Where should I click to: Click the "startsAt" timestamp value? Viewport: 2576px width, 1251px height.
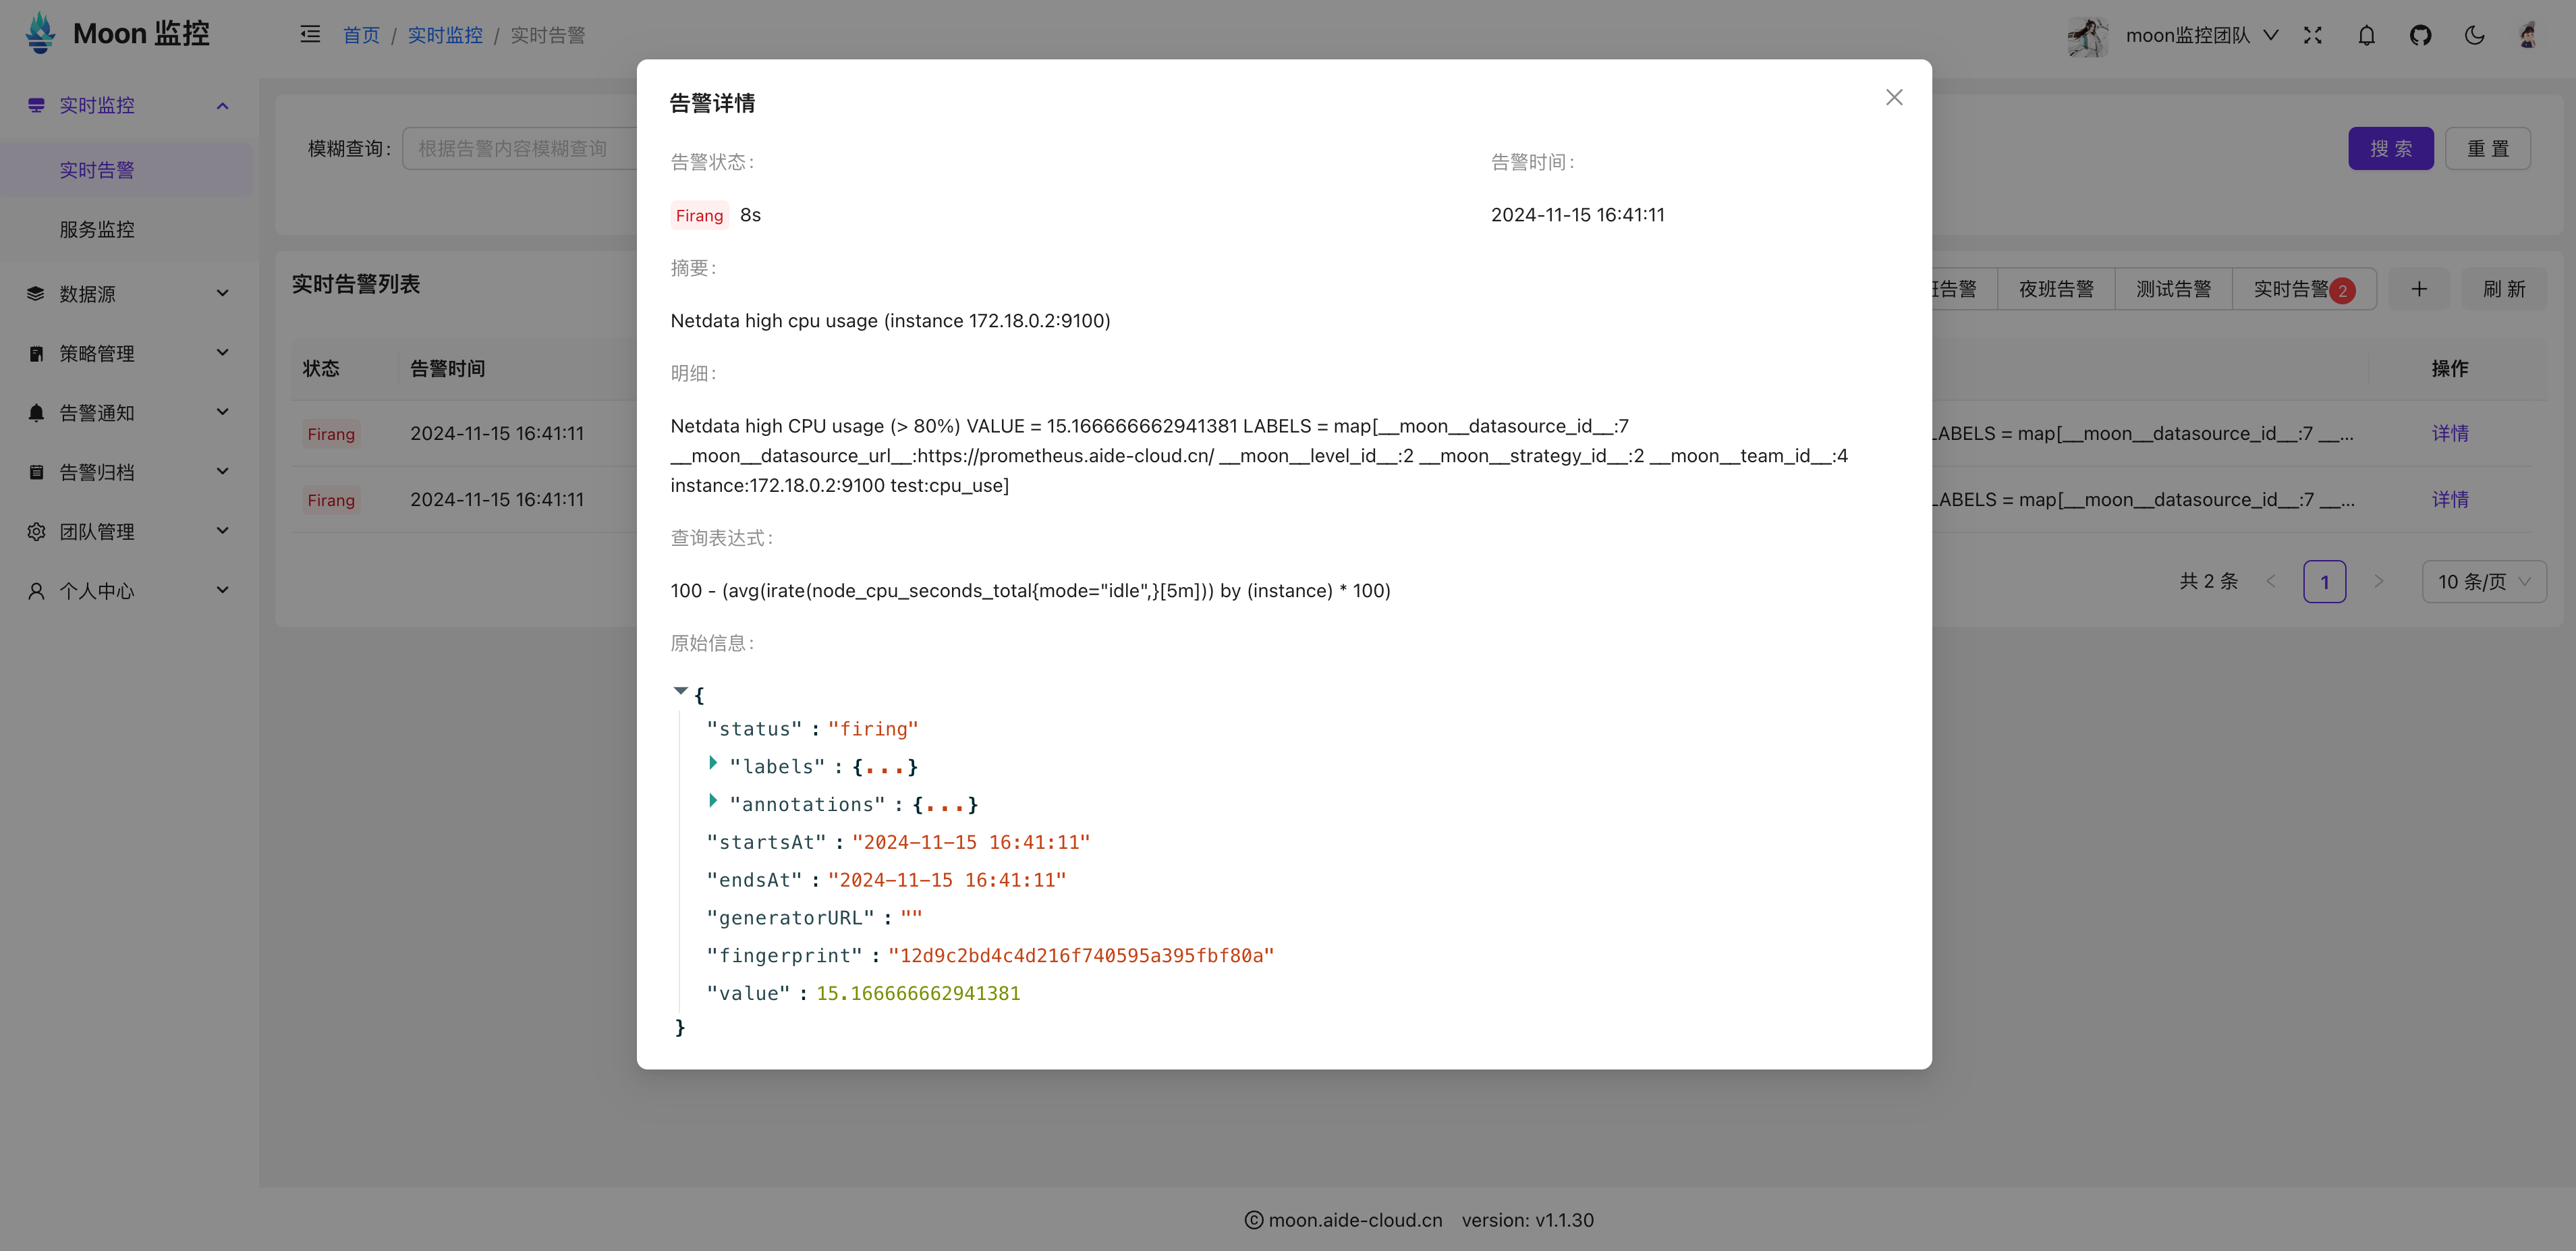point(970,843)
